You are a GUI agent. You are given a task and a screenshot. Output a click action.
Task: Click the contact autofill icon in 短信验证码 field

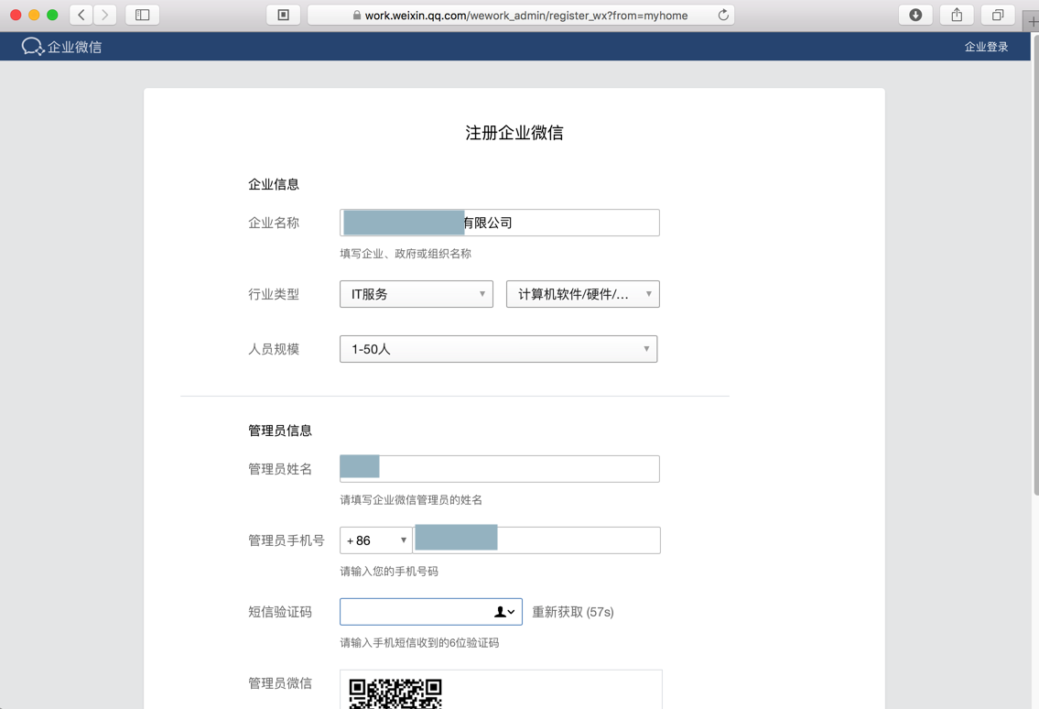pos(504,612)
